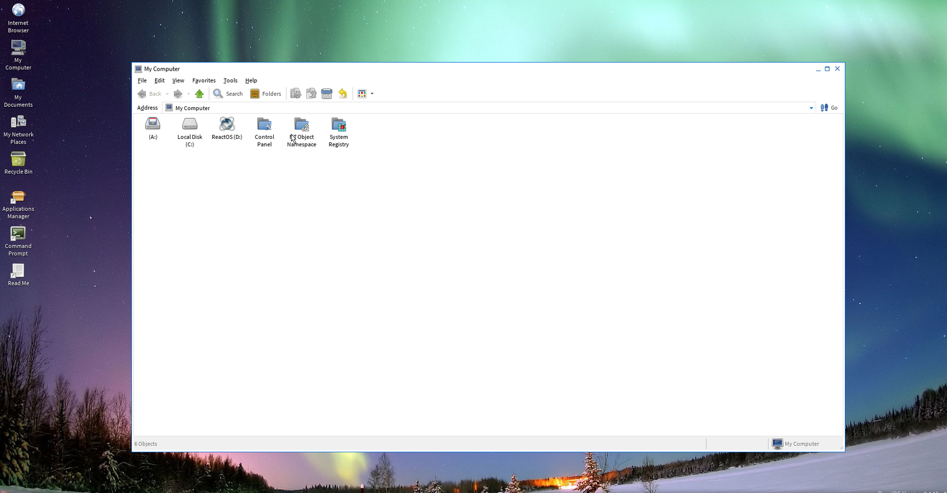The image size is (947, 493).
Task: Click the My Computer title bar icon
Action: click(x=138, y=69)
